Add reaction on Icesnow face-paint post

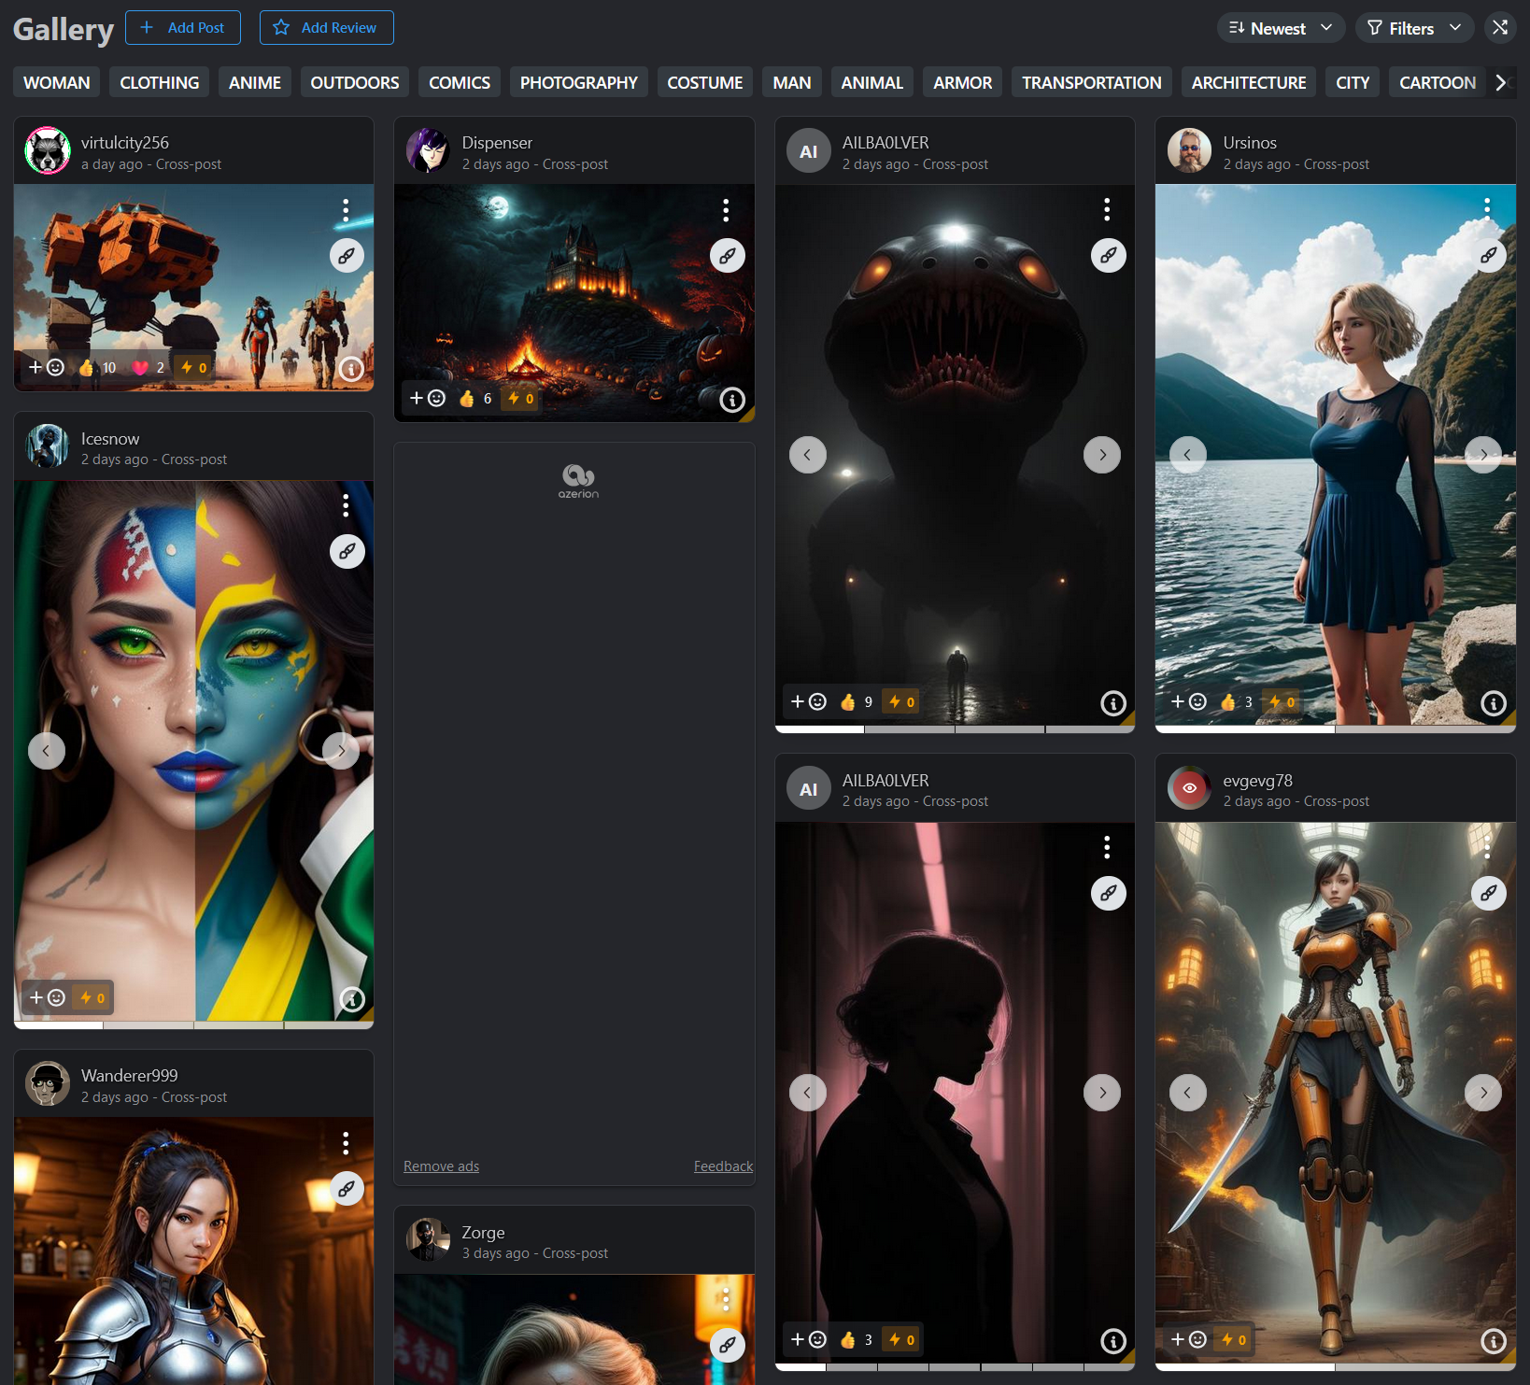(x=47, y=997)
